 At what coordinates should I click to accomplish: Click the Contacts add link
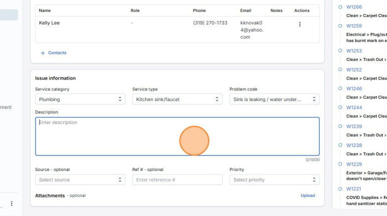(57, 53)
